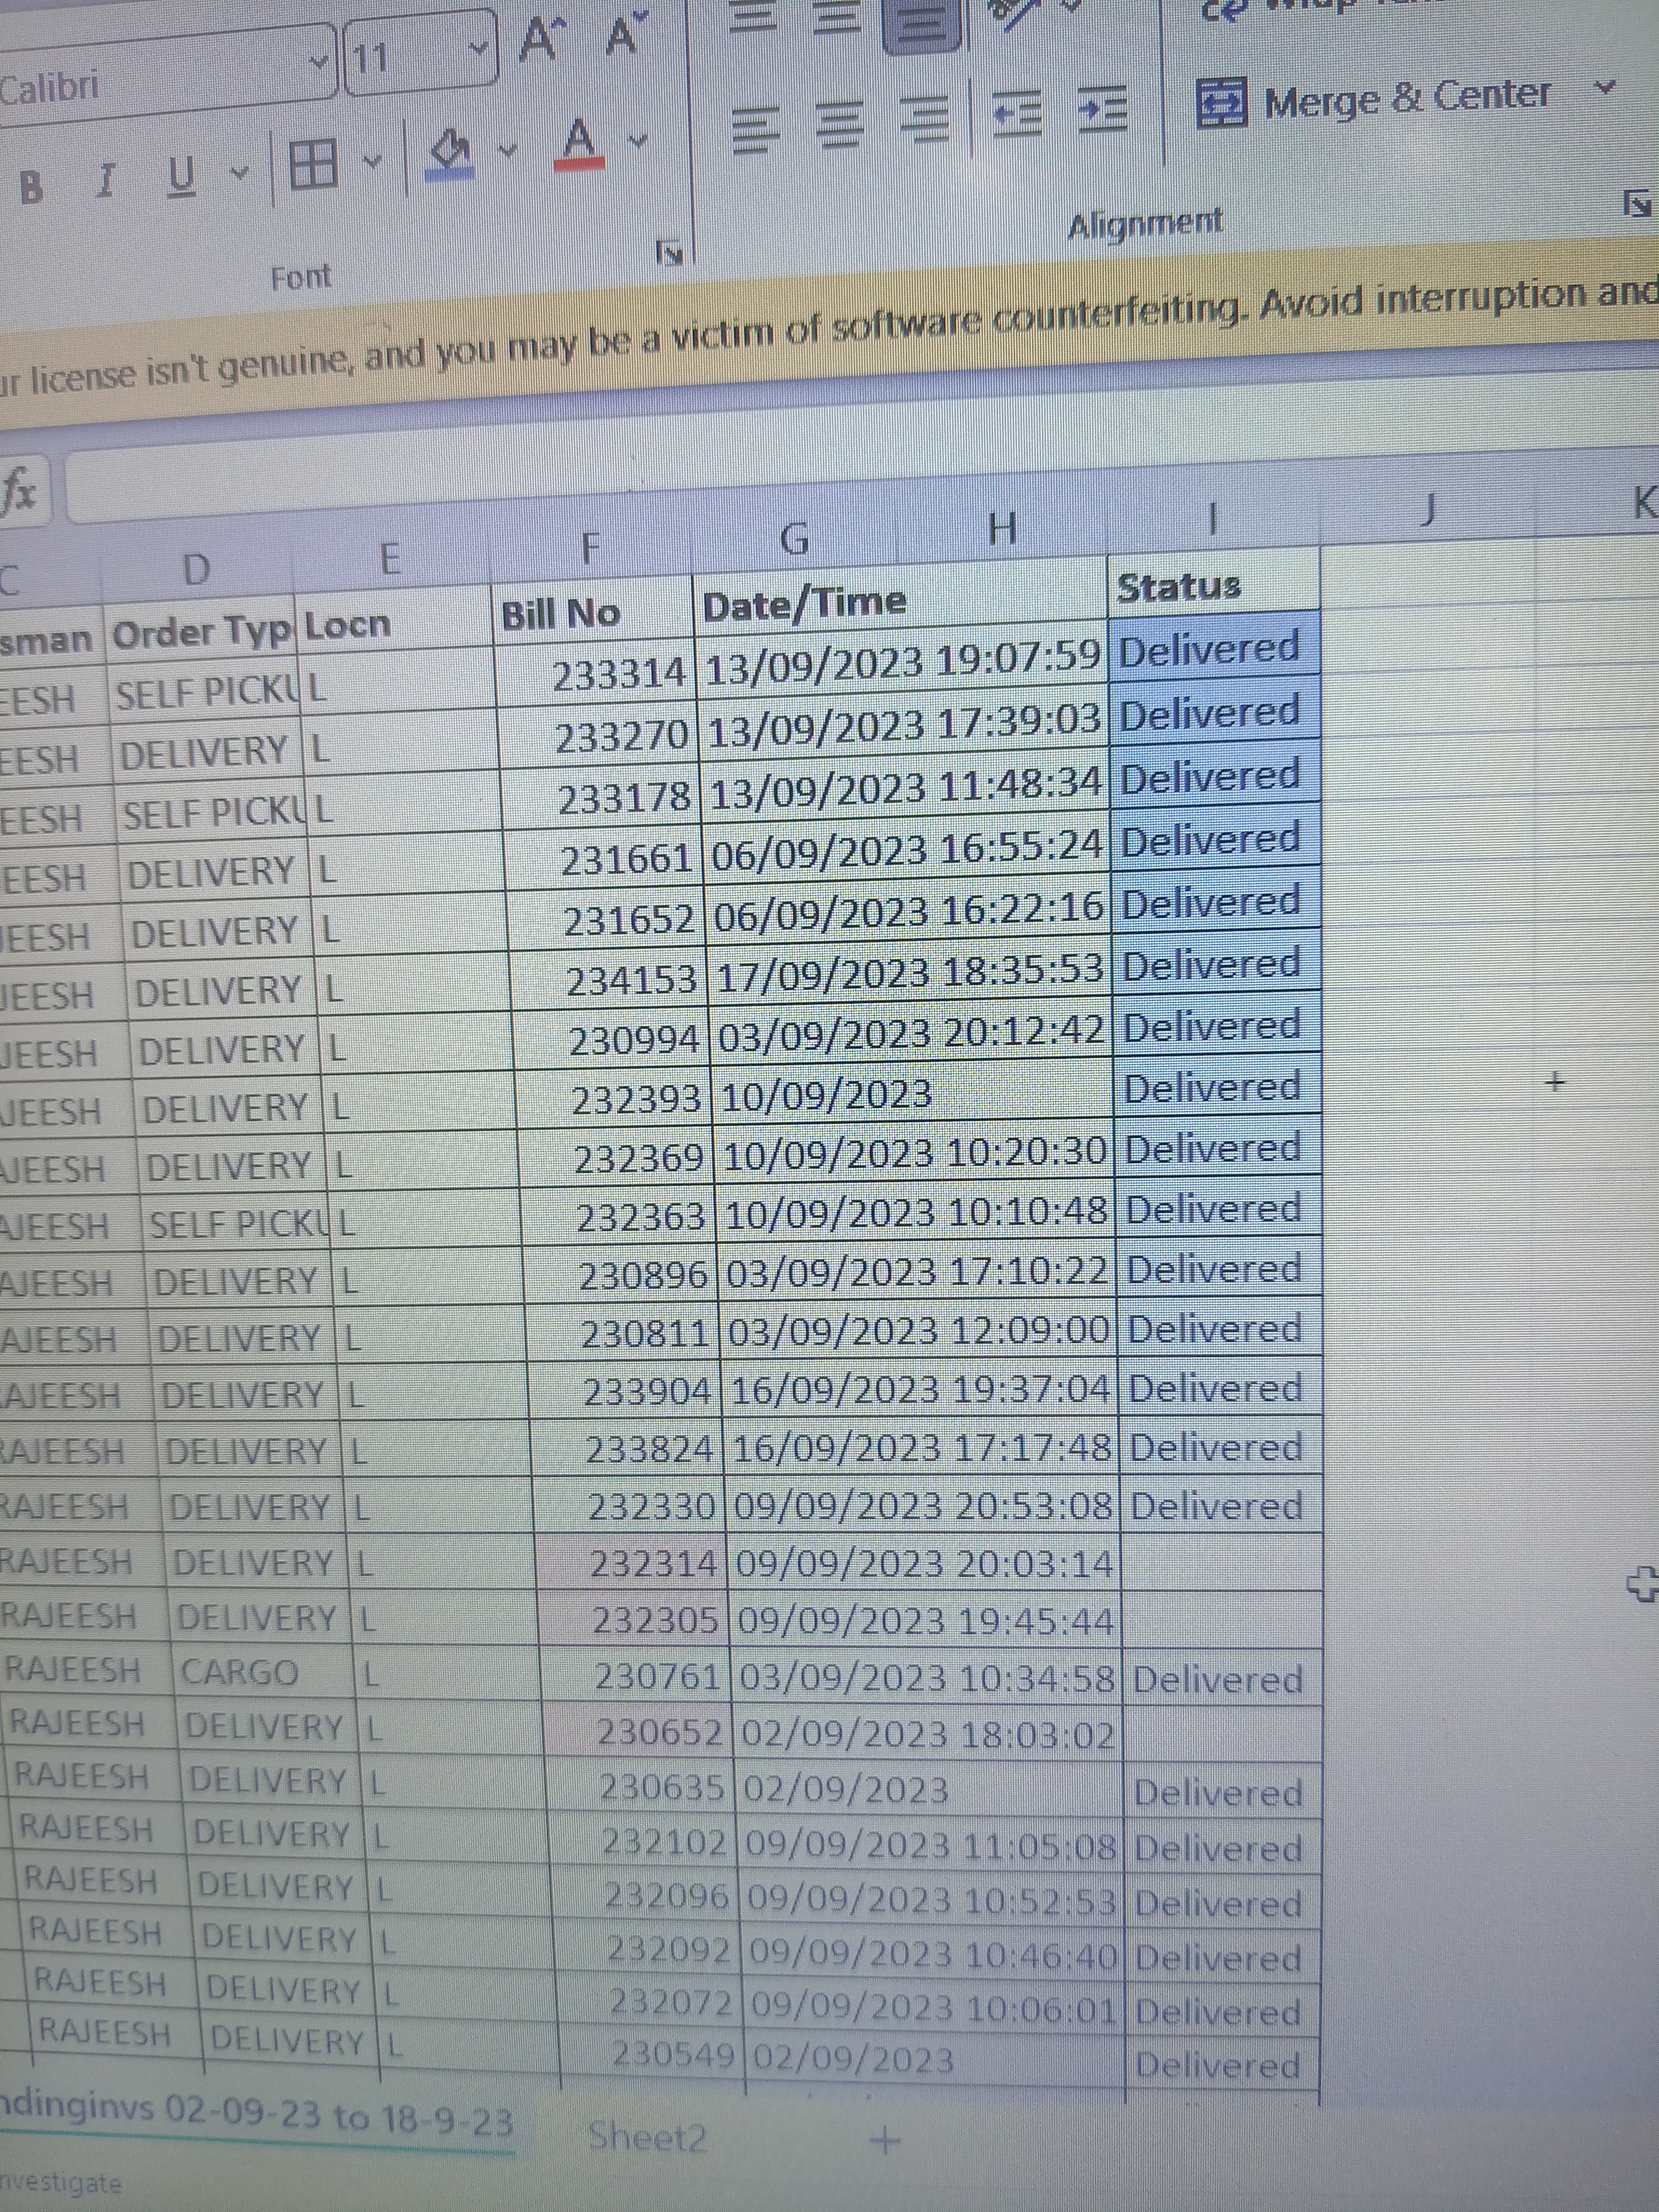1659x2212 pixels.
Task: Open Alignment settings dialog launcher
Action: (1638, 204)
